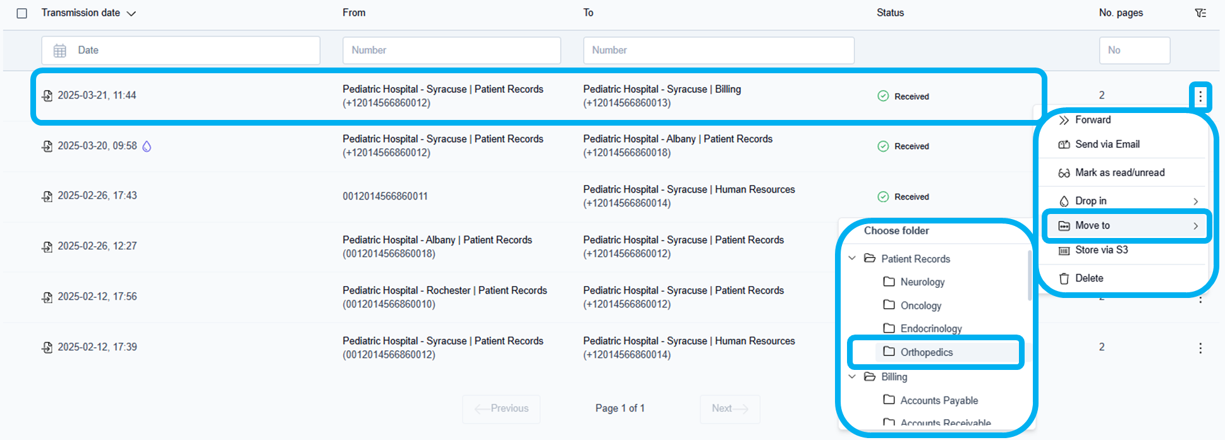This screenshot has width=1225, height=440.
Task: Click fax document icon for 2025-02-26, 17:43
Action: coord(47,196)
